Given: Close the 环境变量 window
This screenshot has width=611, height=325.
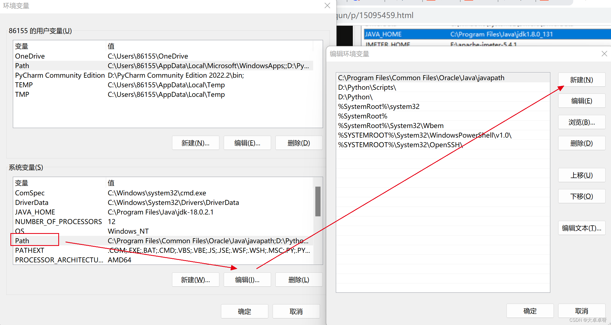Looking at the screenshot, I should [327, 6].
